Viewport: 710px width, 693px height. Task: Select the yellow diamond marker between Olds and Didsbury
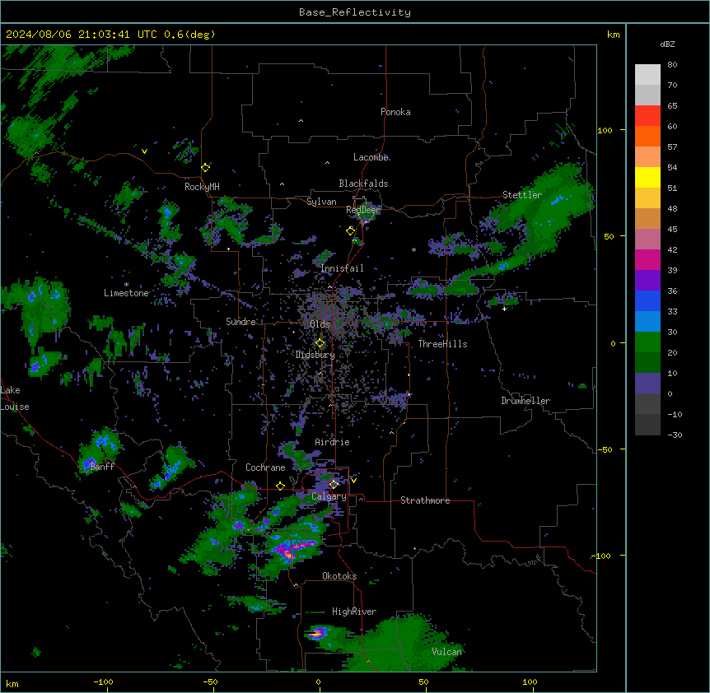320,343
